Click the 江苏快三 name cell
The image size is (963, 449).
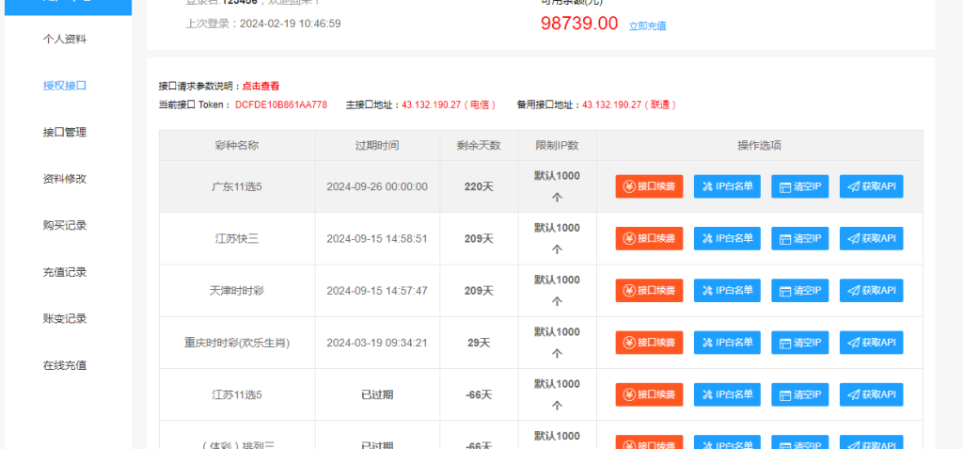coord(237,239)
